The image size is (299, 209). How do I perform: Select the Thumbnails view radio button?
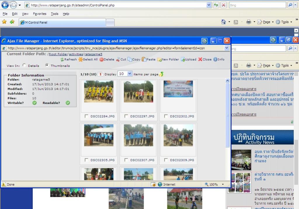47,65
